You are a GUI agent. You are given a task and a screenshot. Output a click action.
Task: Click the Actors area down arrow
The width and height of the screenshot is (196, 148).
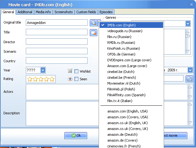190,97
